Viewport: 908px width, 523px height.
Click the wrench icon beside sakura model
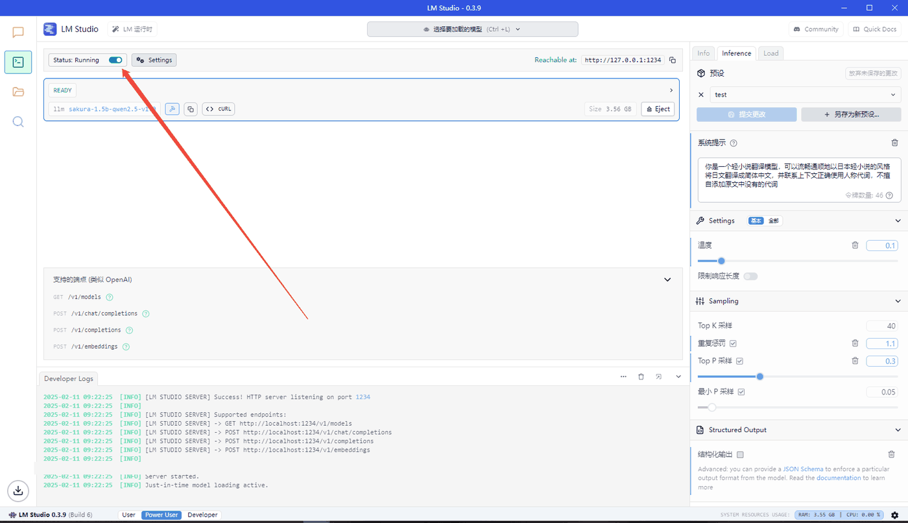(x=172, y=109)
